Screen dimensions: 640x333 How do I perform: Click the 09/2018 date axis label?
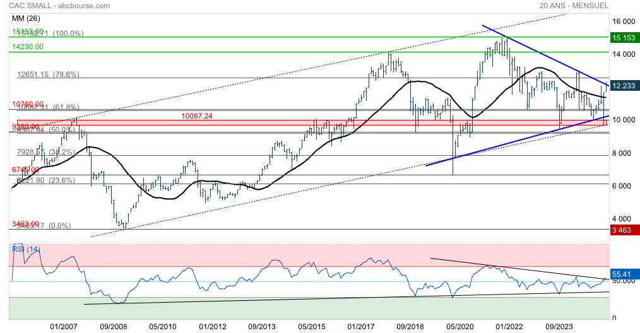click(x=410, y=327)
